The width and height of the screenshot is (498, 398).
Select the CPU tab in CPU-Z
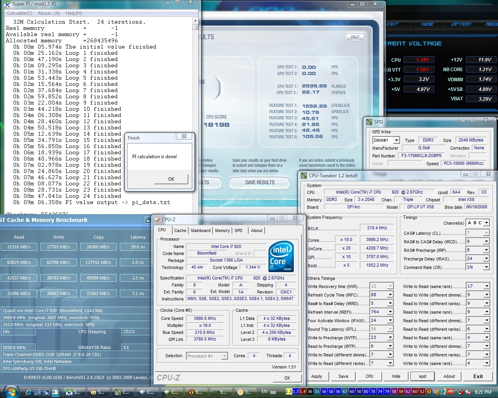162,230
